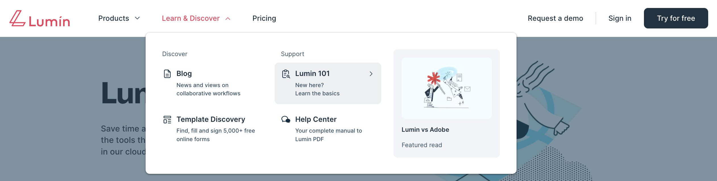717x181 pixels.
Task: Collapse the Learn & Discover chevron
Action: (228, 18)
